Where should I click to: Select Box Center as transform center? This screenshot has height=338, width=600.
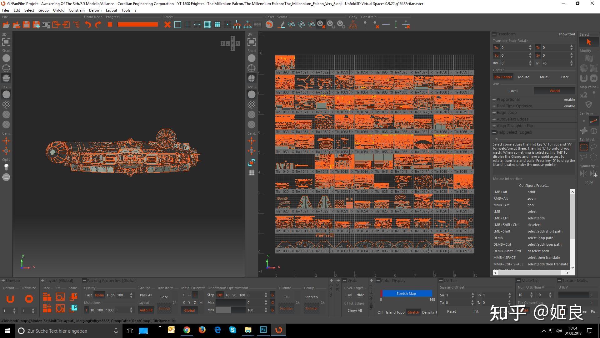click(x=503, y=77)
